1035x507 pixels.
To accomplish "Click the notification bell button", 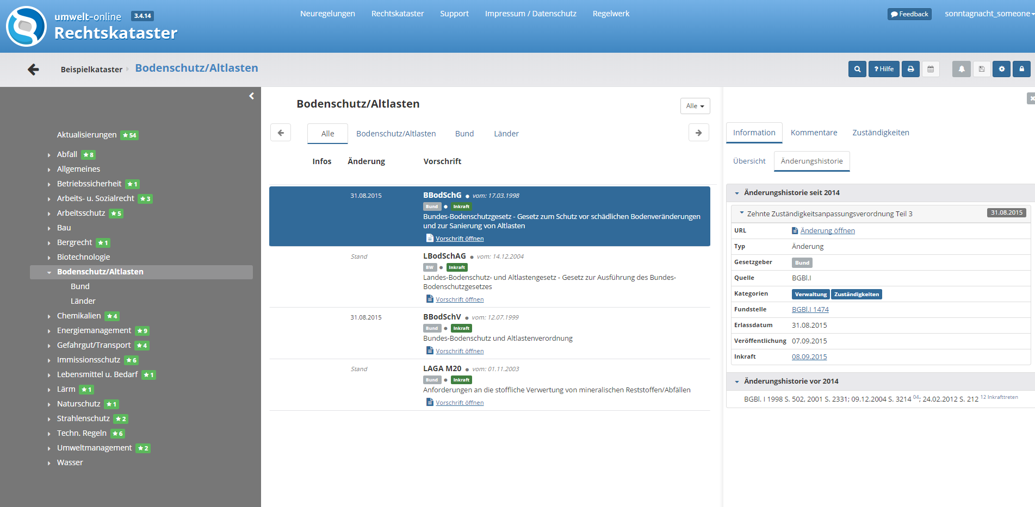I will (x=961, y=69).
